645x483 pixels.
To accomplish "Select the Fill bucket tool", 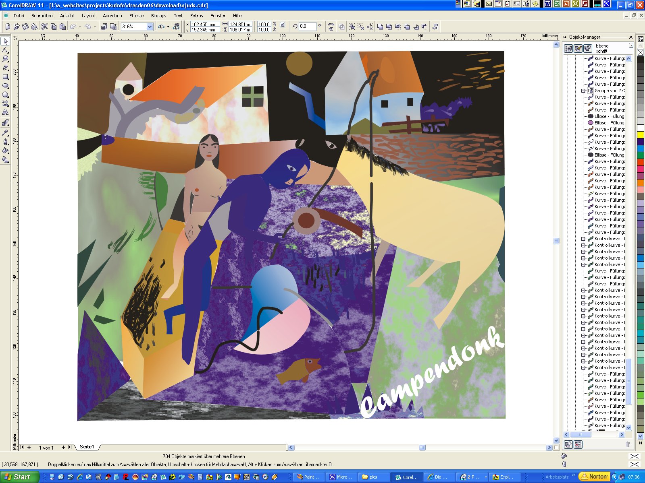I will tap(5, 150).
